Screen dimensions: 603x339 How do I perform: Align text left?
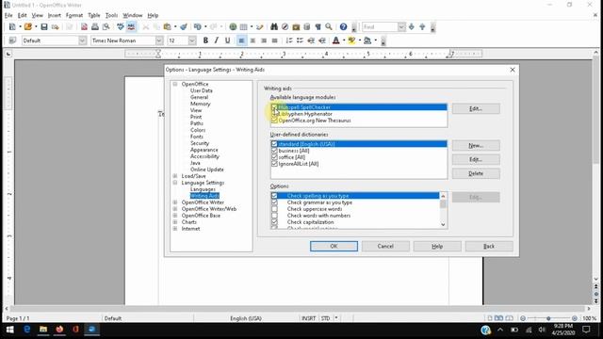coord(241,40)
